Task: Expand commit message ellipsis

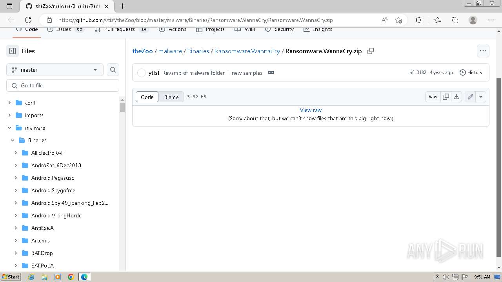Action: pyautogui.click(x=271, y=72)
